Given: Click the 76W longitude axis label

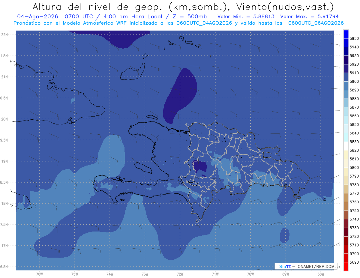Looking at the screenshot, I should click(39, 274).
